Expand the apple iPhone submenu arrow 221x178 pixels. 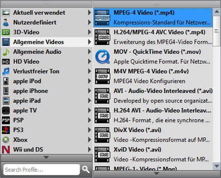click(x=89, y=91)
